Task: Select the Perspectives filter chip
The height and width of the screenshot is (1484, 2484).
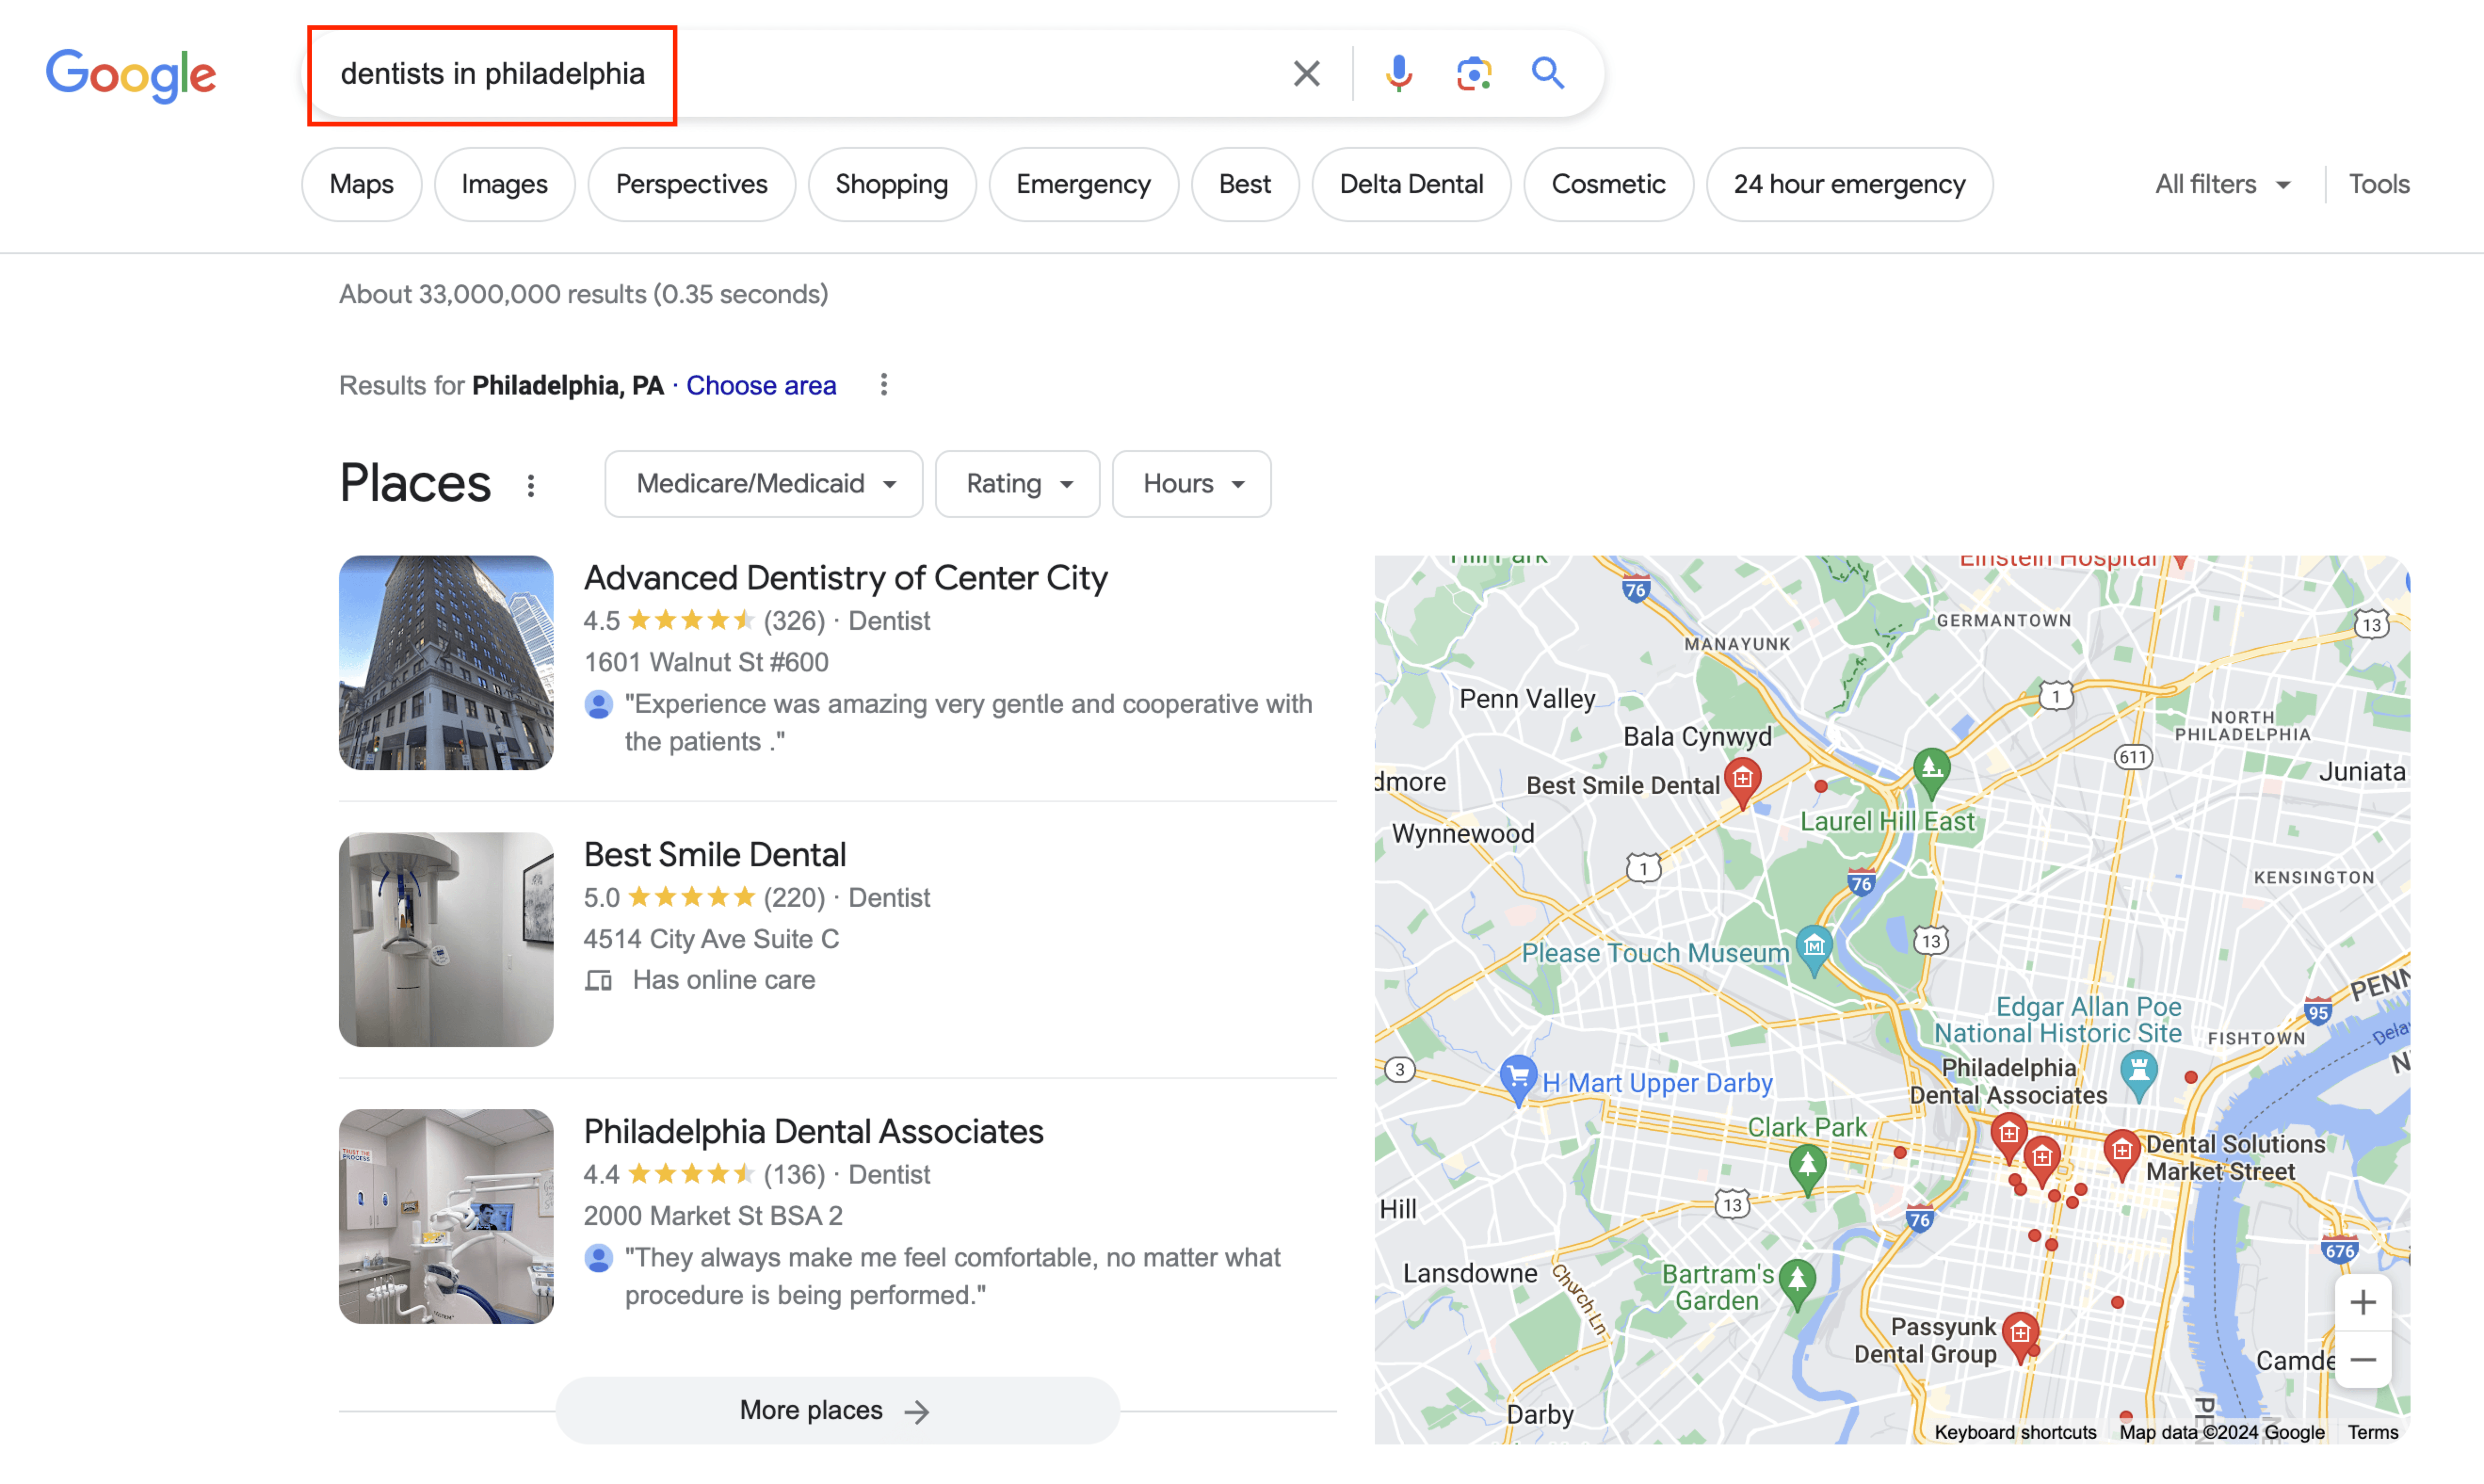Action: 691,185
